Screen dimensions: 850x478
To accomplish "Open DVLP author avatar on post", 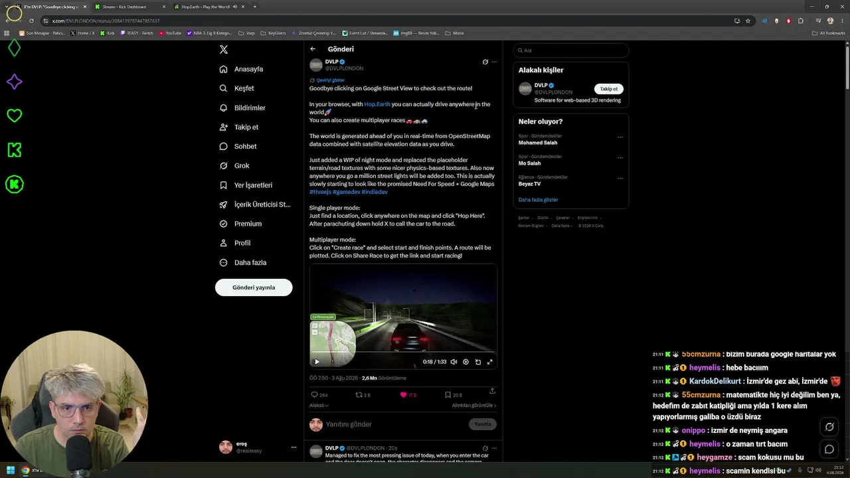I will click(x=316, y=64).
